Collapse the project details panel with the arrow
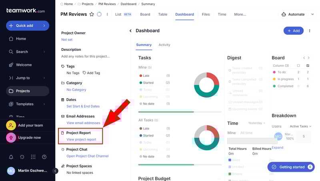Screen dimensions: 320x181 [x=130, y=31]
